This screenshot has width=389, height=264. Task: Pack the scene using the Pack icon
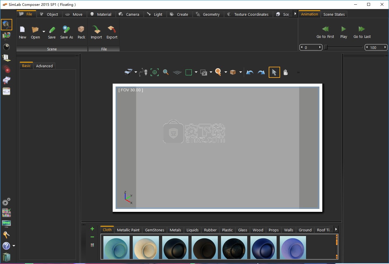[81, 29]
